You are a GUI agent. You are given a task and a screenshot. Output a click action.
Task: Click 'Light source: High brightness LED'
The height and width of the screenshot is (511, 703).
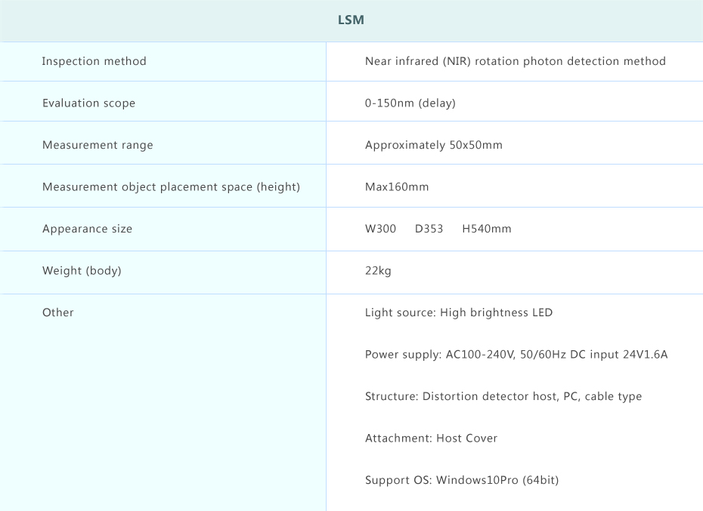point(459,312)
